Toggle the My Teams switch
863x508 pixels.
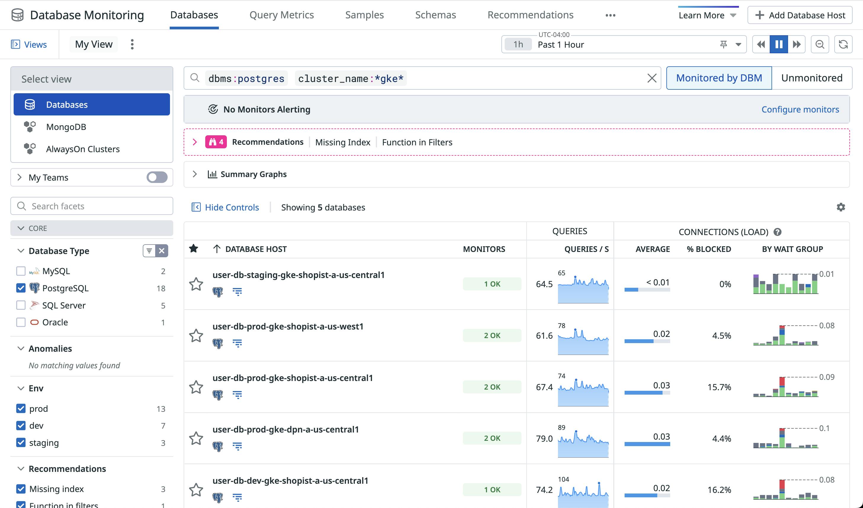click(157, 177)
